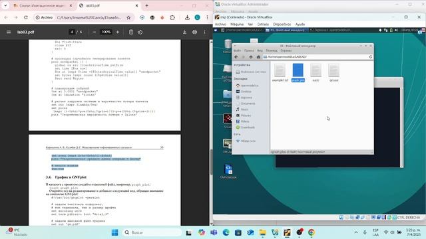Zoom in with the PDF plus icon
Image resolution: width=426 pixels, height=239 pixels.
118,32
